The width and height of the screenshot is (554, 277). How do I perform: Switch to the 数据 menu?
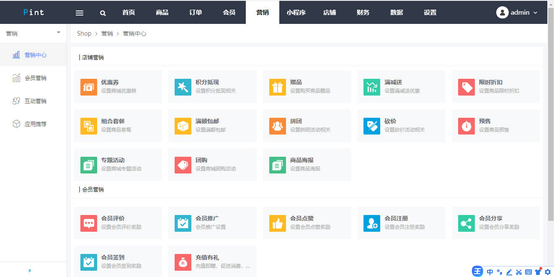click(397, 12)
